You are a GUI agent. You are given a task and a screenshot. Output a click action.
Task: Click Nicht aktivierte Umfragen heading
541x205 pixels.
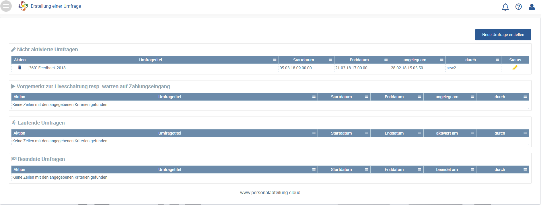tap(47, 50)
